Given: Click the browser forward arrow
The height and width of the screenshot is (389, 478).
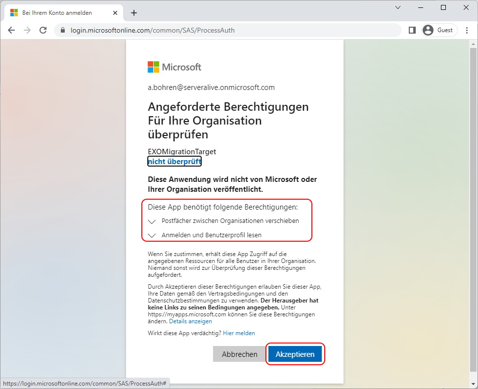Looking at the screenshot, I should click(27, 30).
